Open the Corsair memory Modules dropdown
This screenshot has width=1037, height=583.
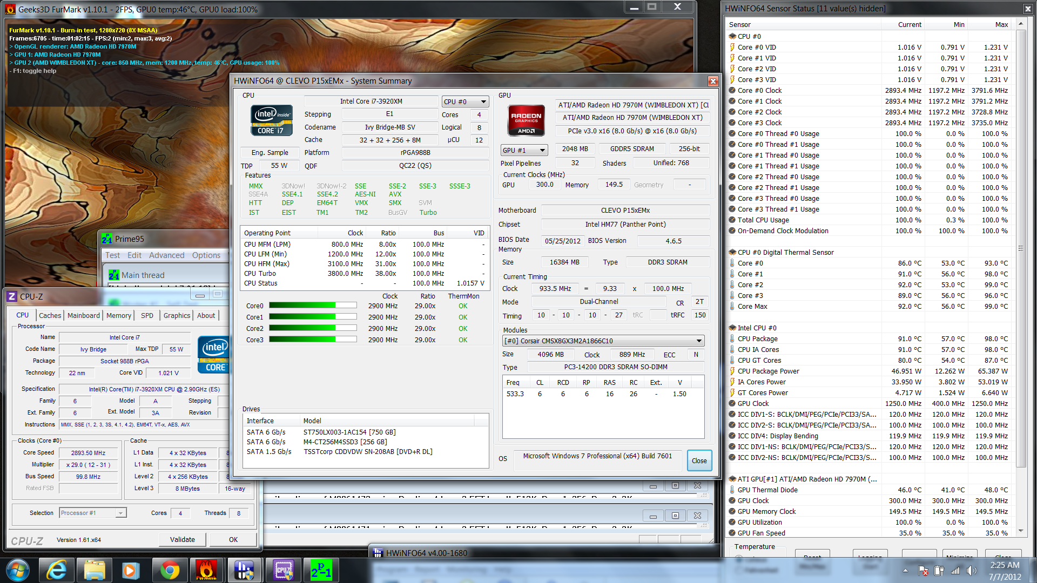click(603, 341)
